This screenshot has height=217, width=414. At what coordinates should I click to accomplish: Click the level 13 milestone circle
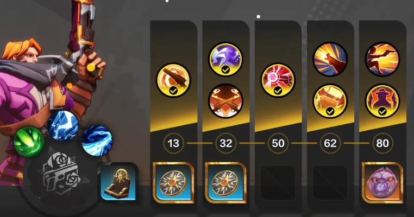pos(173,143)
